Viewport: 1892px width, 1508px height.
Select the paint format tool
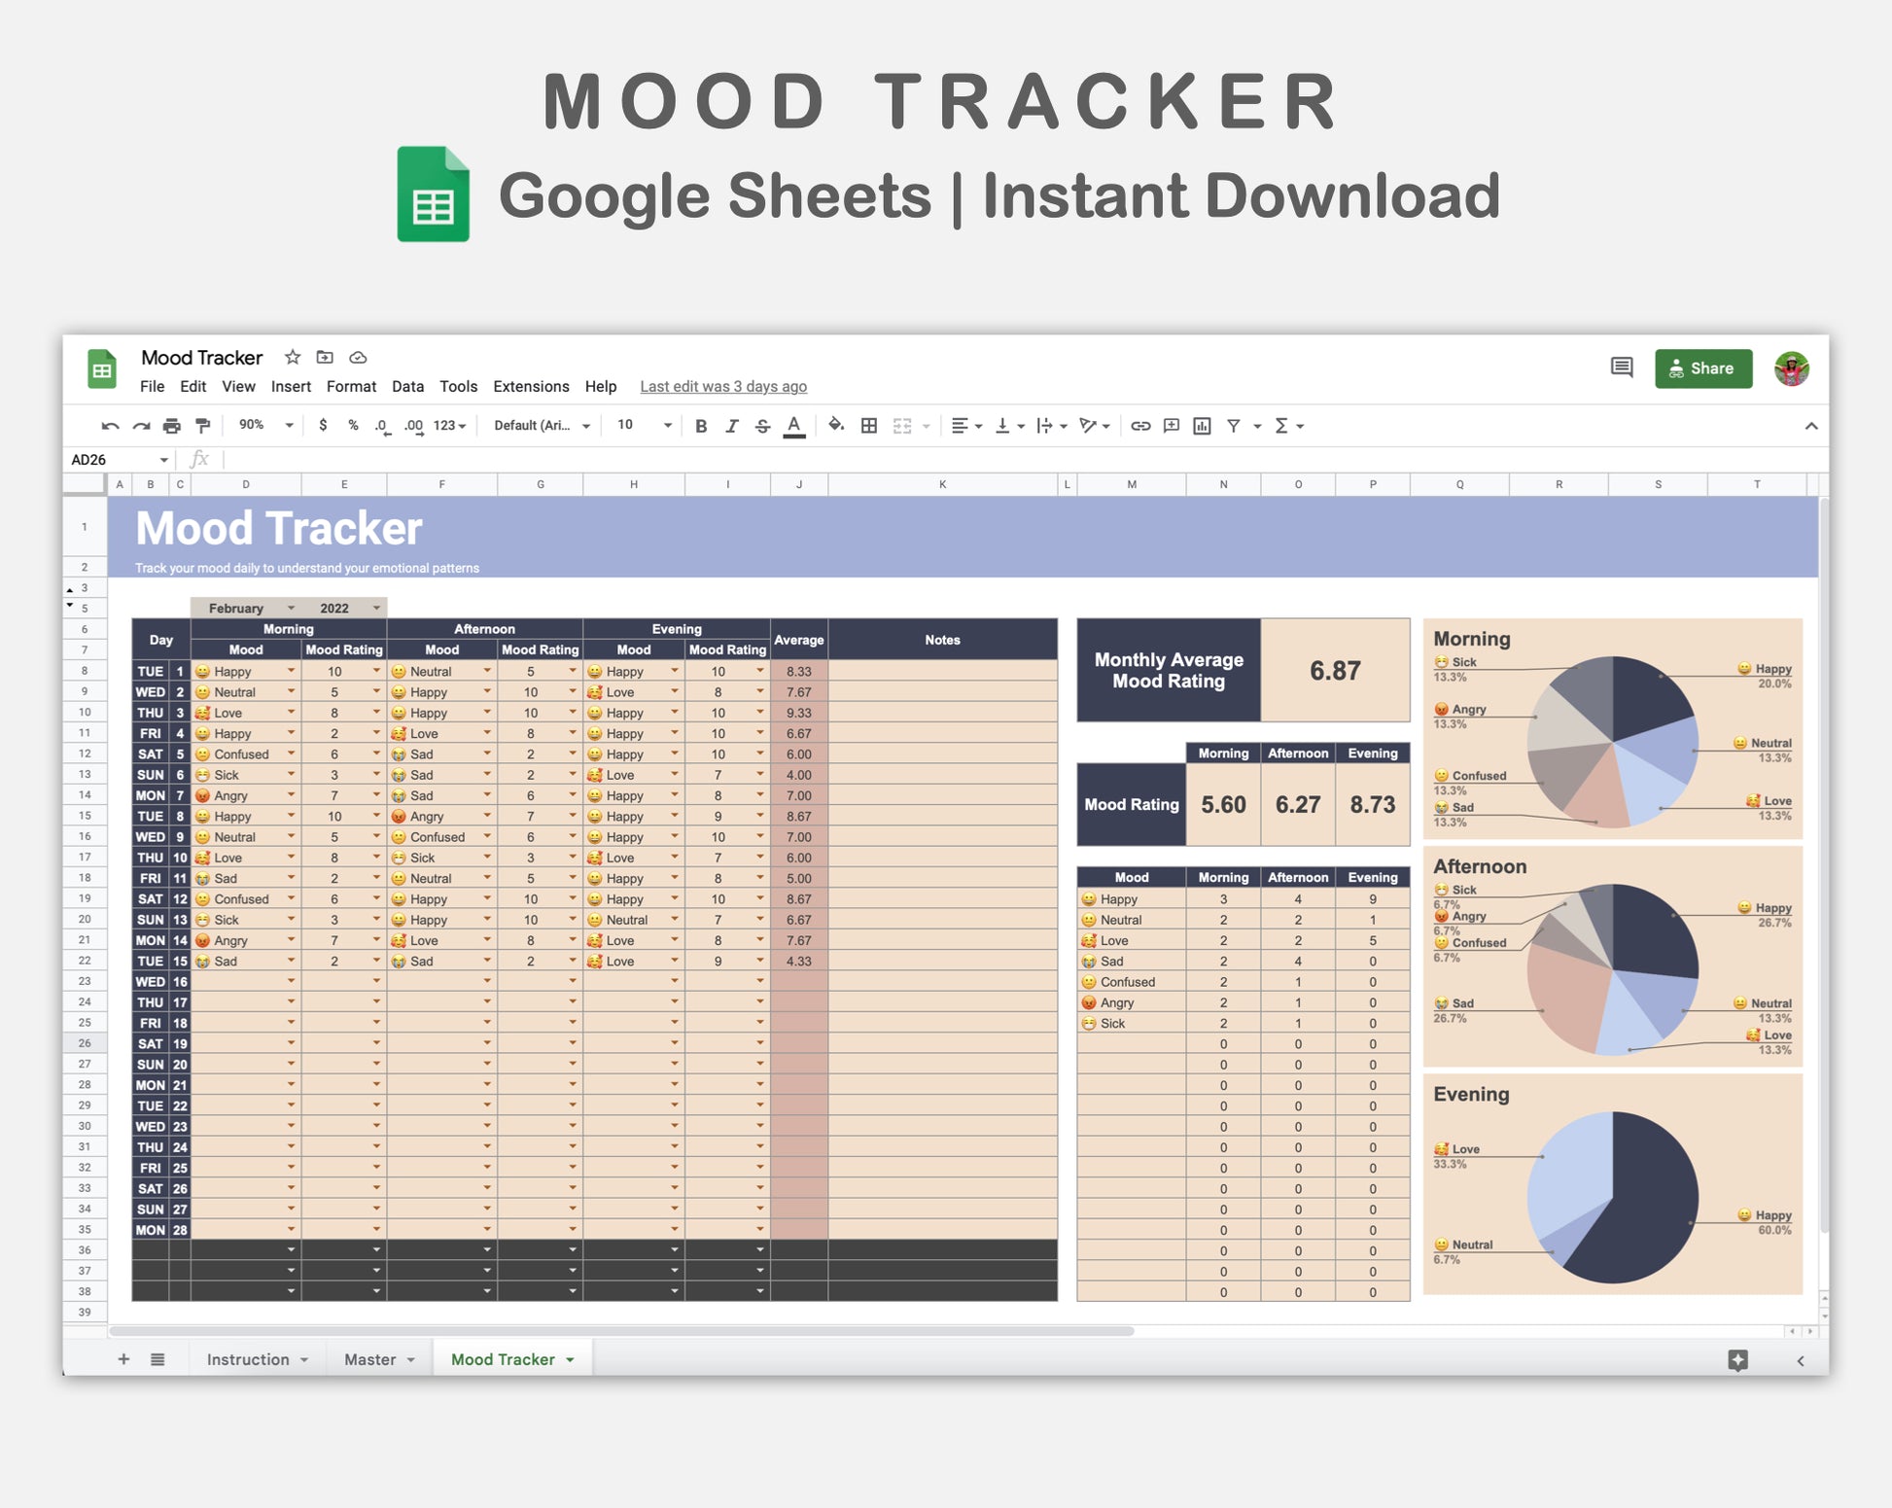202,426
